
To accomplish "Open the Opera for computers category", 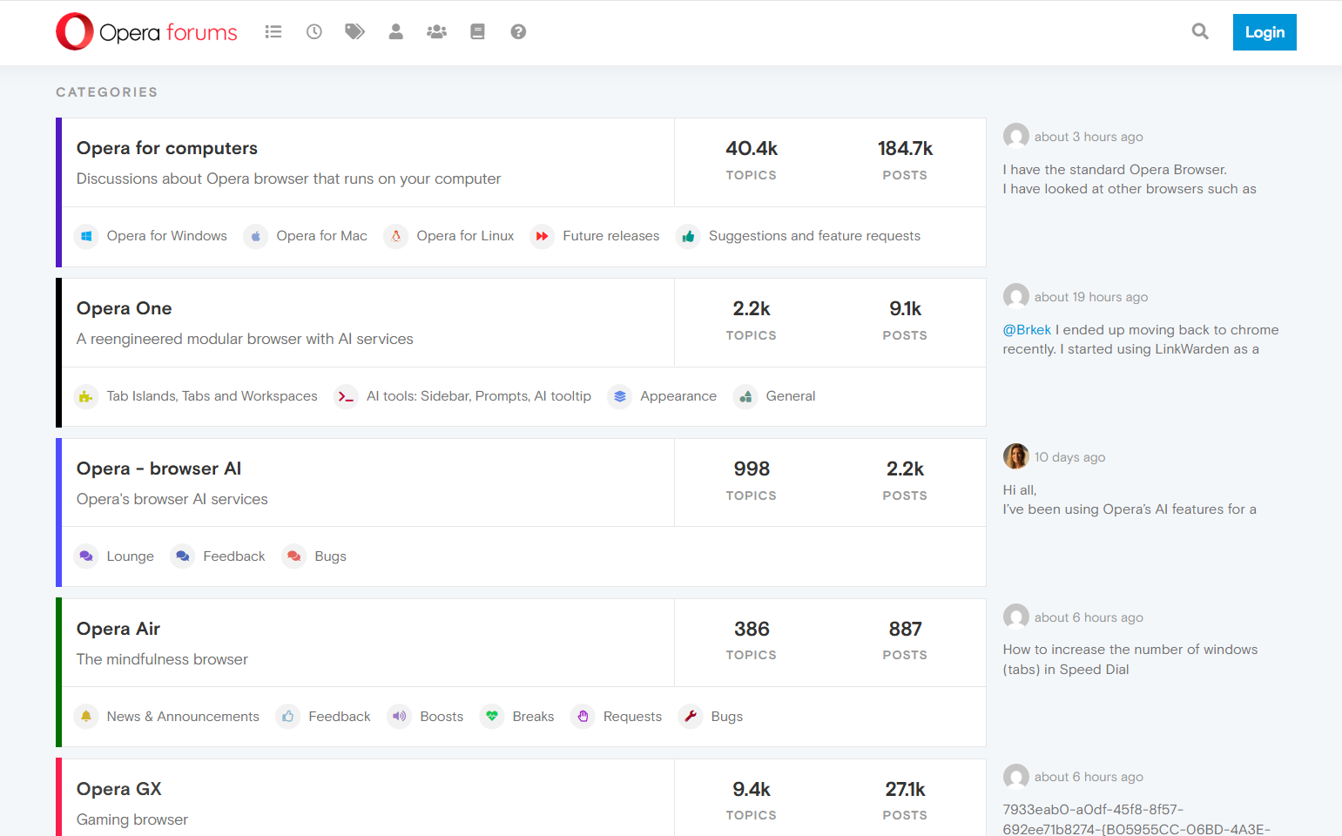I will pyautogui.click(x=167, y=148).
